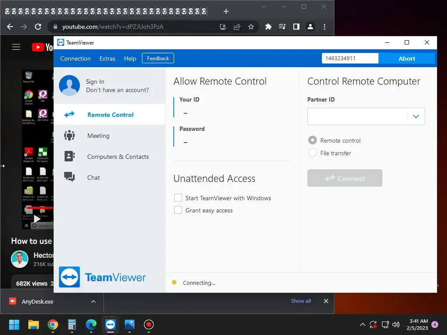
Task: Open the Hector channel avatar
Action: (x=20, y=259)
